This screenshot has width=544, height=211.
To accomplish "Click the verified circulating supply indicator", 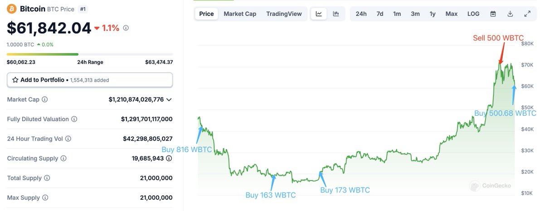I will 169,158.
